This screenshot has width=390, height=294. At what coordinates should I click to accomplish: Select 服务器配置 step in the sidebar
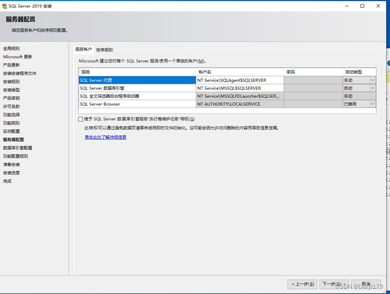(x=13, y=139)
